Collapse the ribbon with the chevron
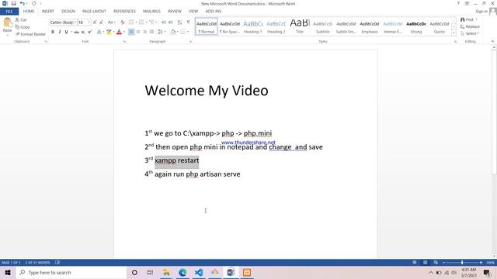497x279 pixels. 492,41
